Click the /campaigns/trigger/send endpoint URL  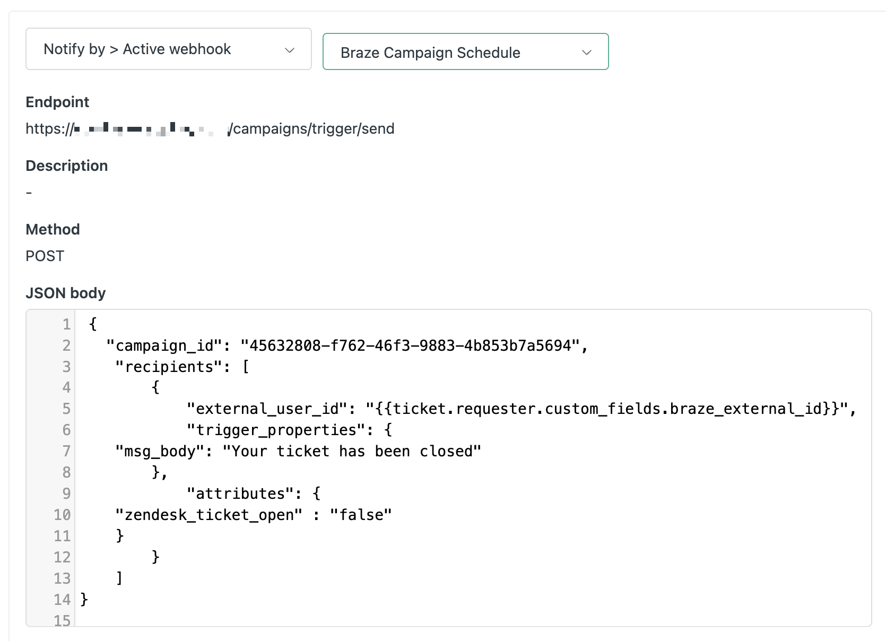coord(312,129)
